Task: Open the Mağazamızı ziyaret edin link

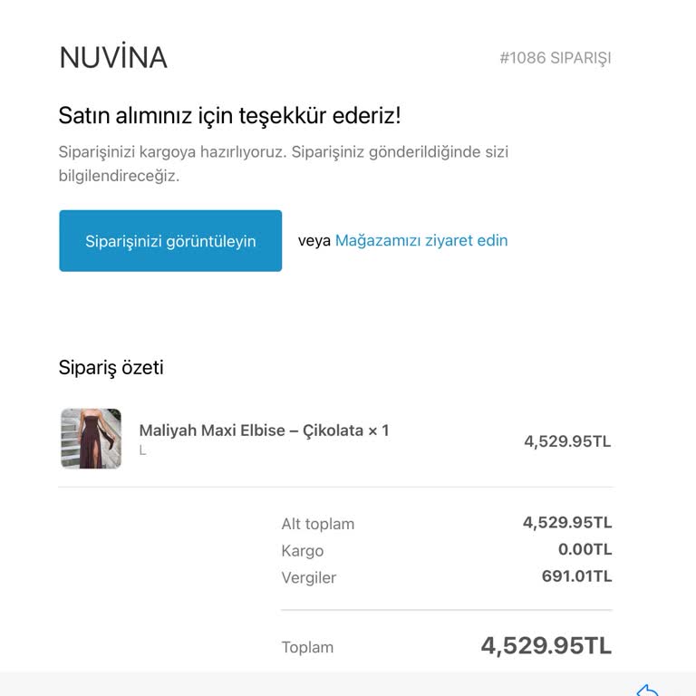Action: tap(421, 240)
